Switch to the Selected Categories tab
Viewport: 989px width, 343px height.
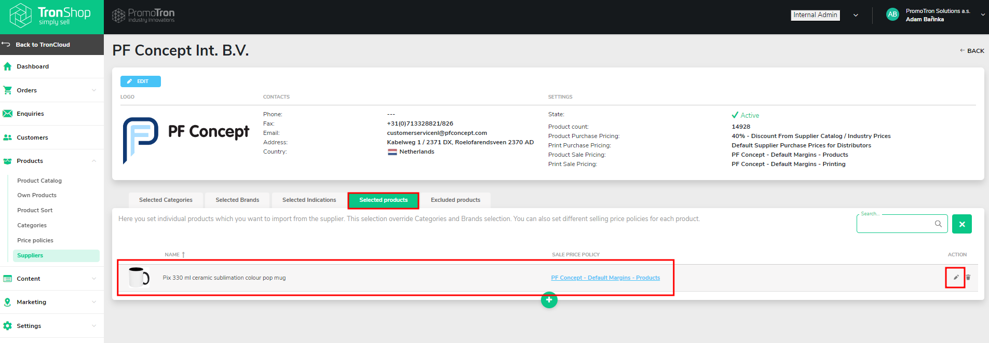click(x=166, y=200)
